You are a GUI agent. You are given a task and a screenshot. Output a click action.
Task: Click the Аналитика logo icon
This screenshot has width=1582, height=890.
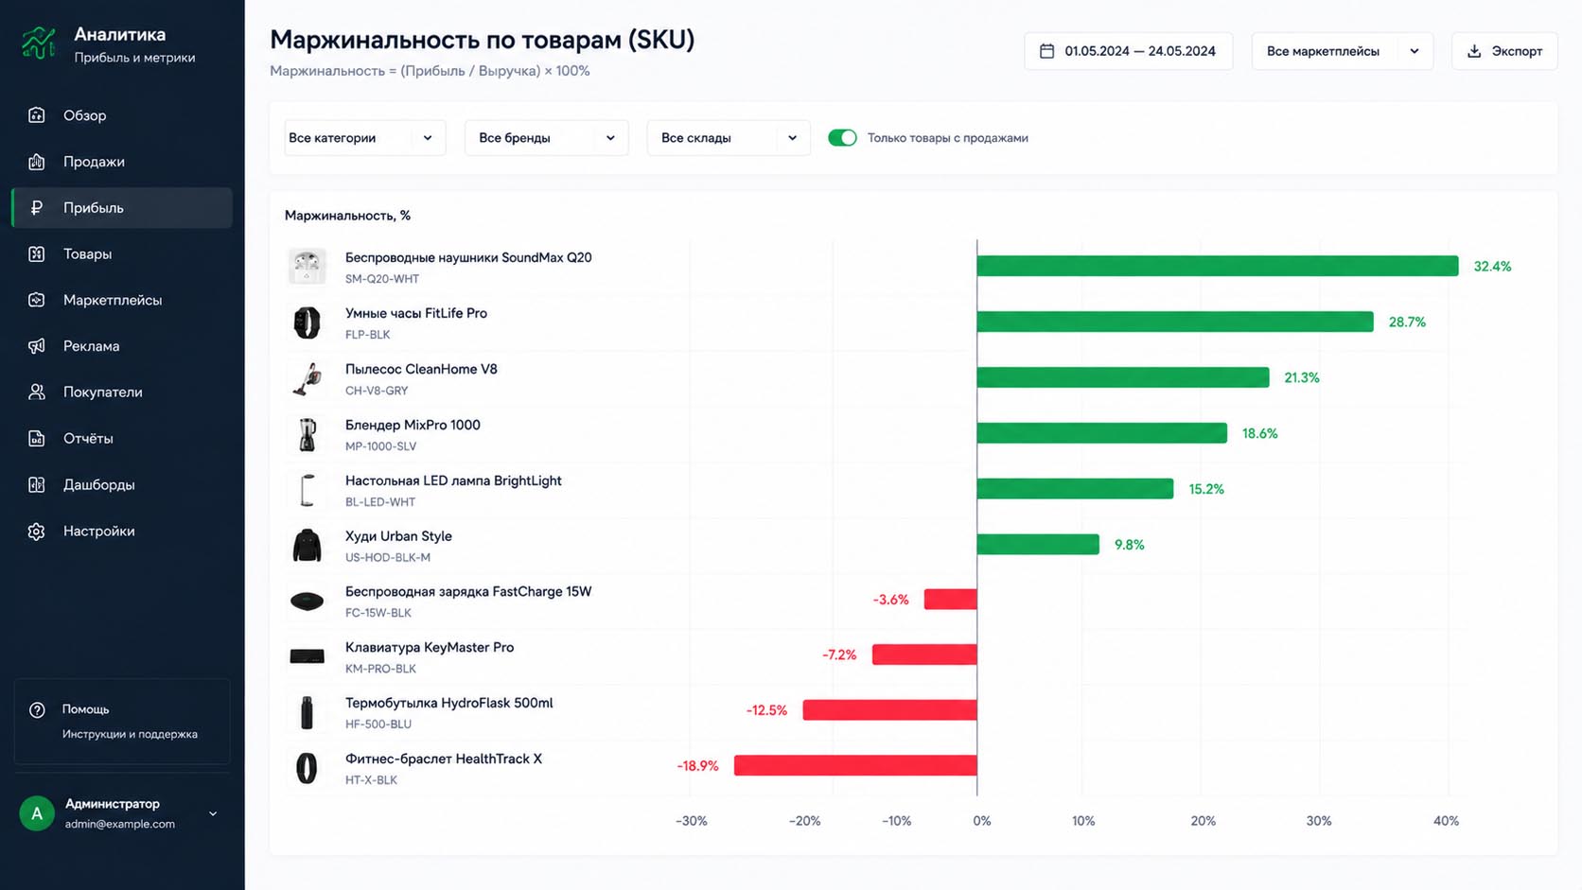39,44
